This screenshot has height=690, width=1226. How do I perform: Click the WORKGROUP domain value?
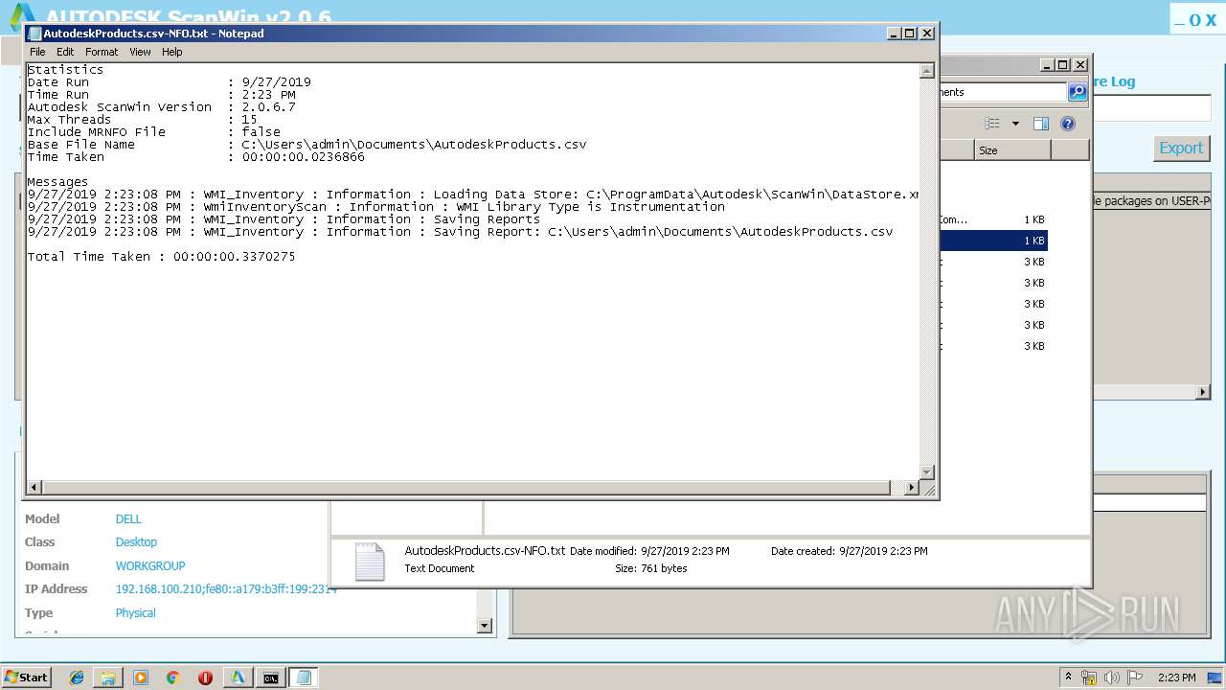(x=150, y=565)
